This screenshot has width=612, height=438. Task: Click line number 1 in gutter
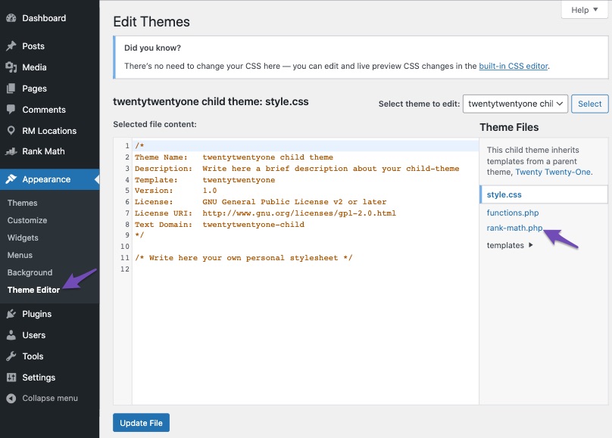coord(127,146)
